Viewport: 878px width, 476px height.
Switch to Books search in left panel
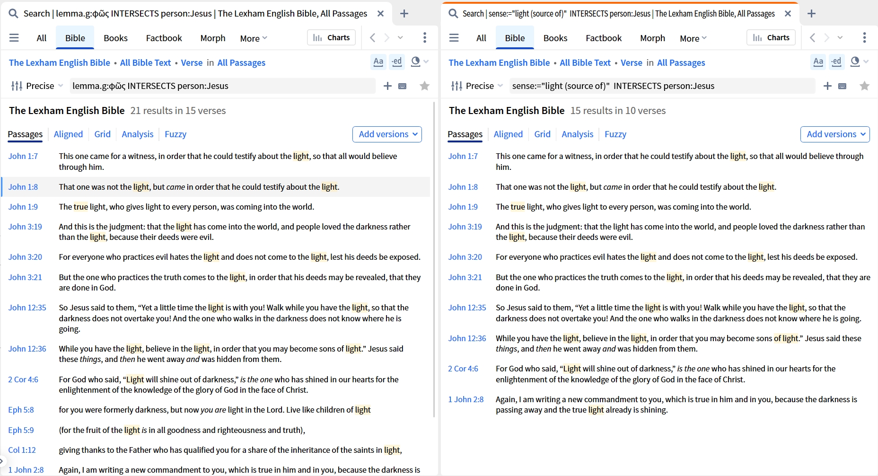tap(115, 38)
